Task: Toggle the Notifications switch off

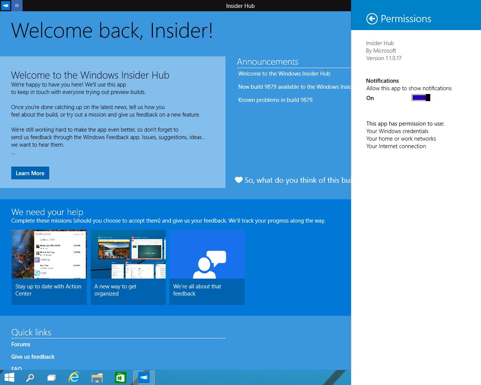Action: [x=421, y=98]
